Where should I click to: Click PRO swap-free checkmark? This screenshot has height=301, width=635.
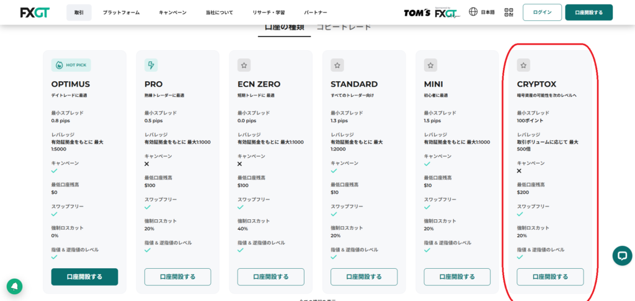148,207
